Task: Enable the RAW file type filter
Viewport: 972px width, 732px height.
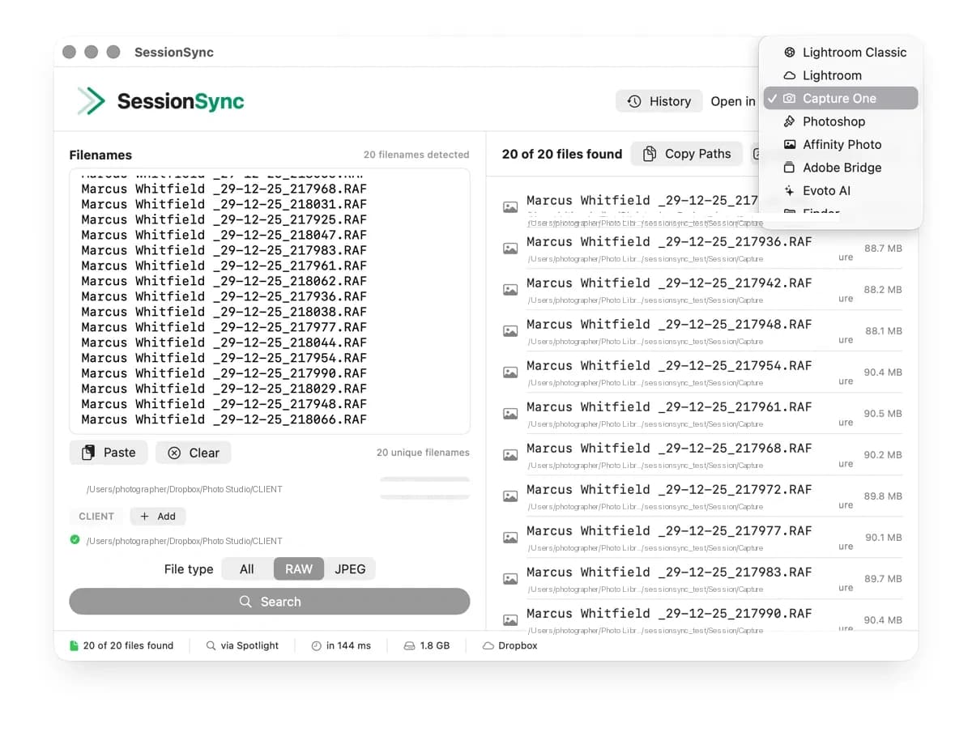Action: coord(298,568)
